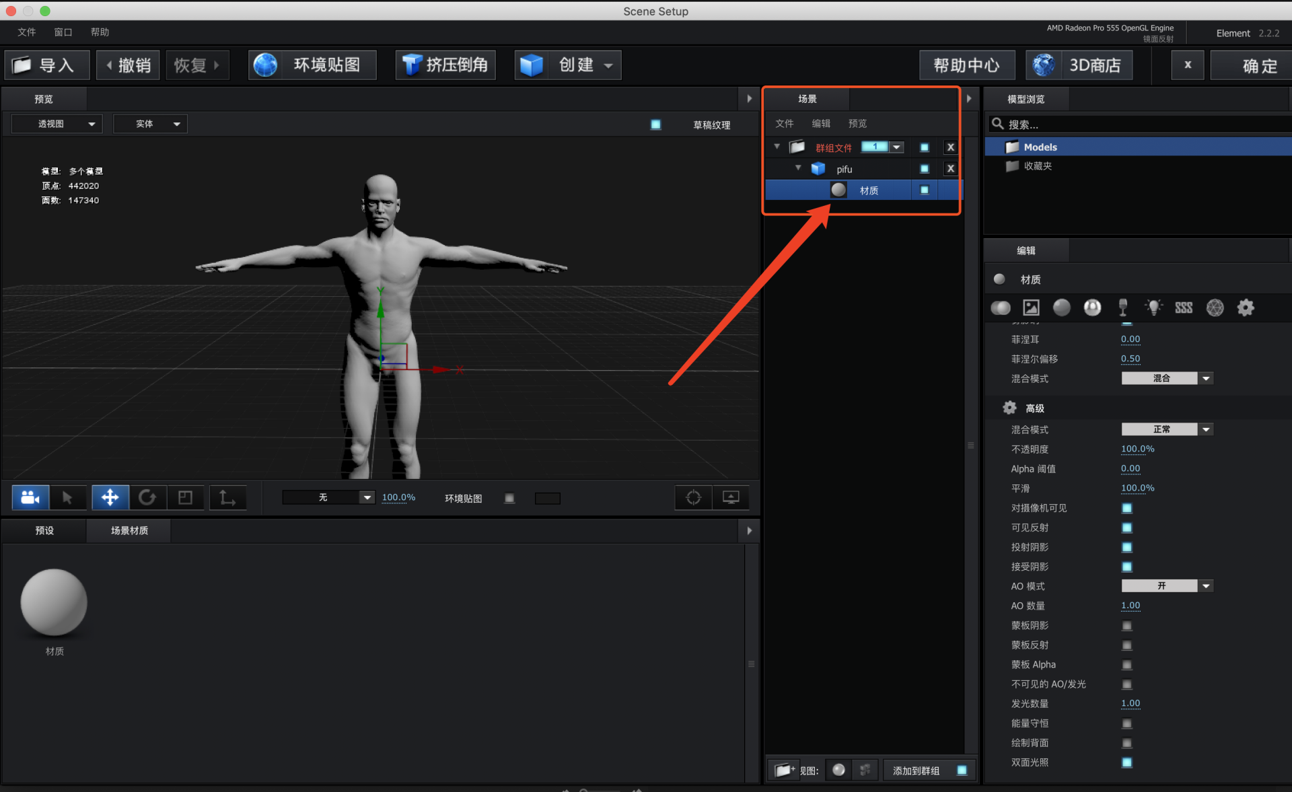Image resolution: width=1292 pixels, height=792 pixels.
Task: Open the 正常 advanced blend mode dropdown
Action: 1167,429
